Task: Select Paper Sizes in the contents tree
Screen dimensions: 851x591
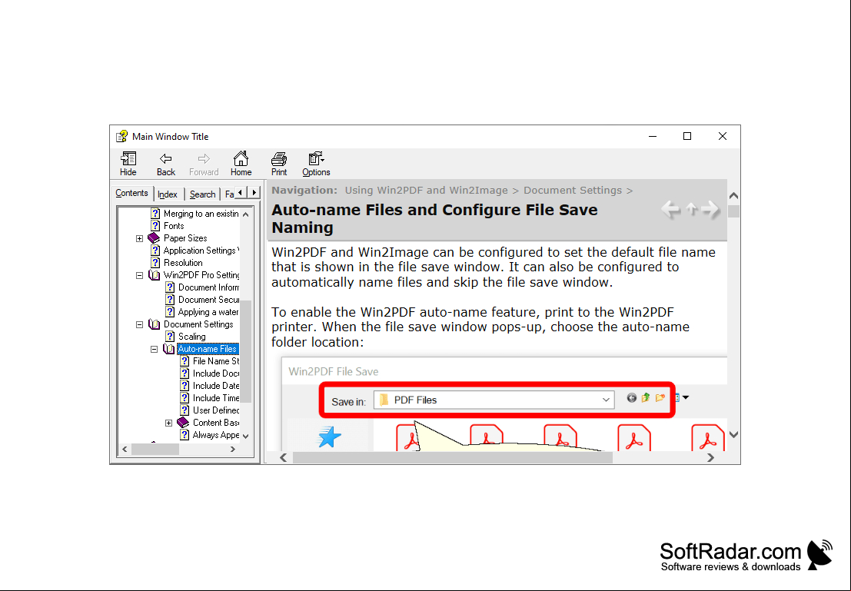Action: tap(185, 238)
